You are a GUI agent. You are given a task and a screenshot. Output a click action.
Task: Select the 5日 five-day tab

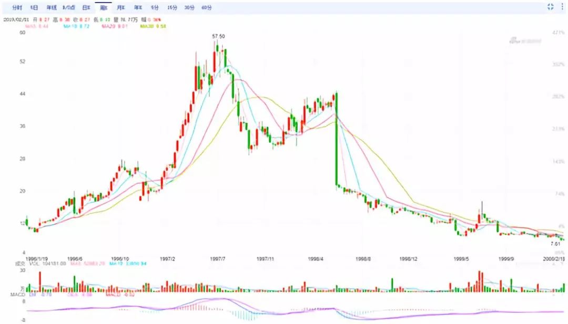[34, 8]
